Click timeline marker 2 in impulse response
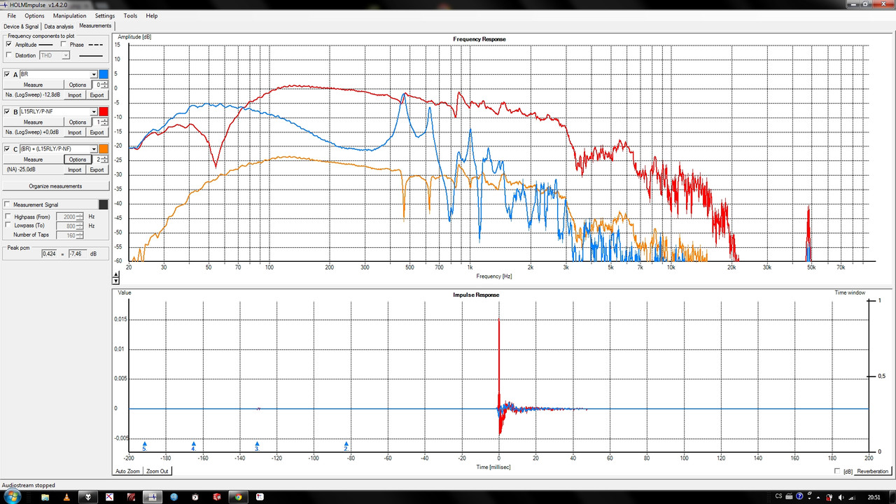This screenshot has height=504, width=896. (x=346, y=446)
